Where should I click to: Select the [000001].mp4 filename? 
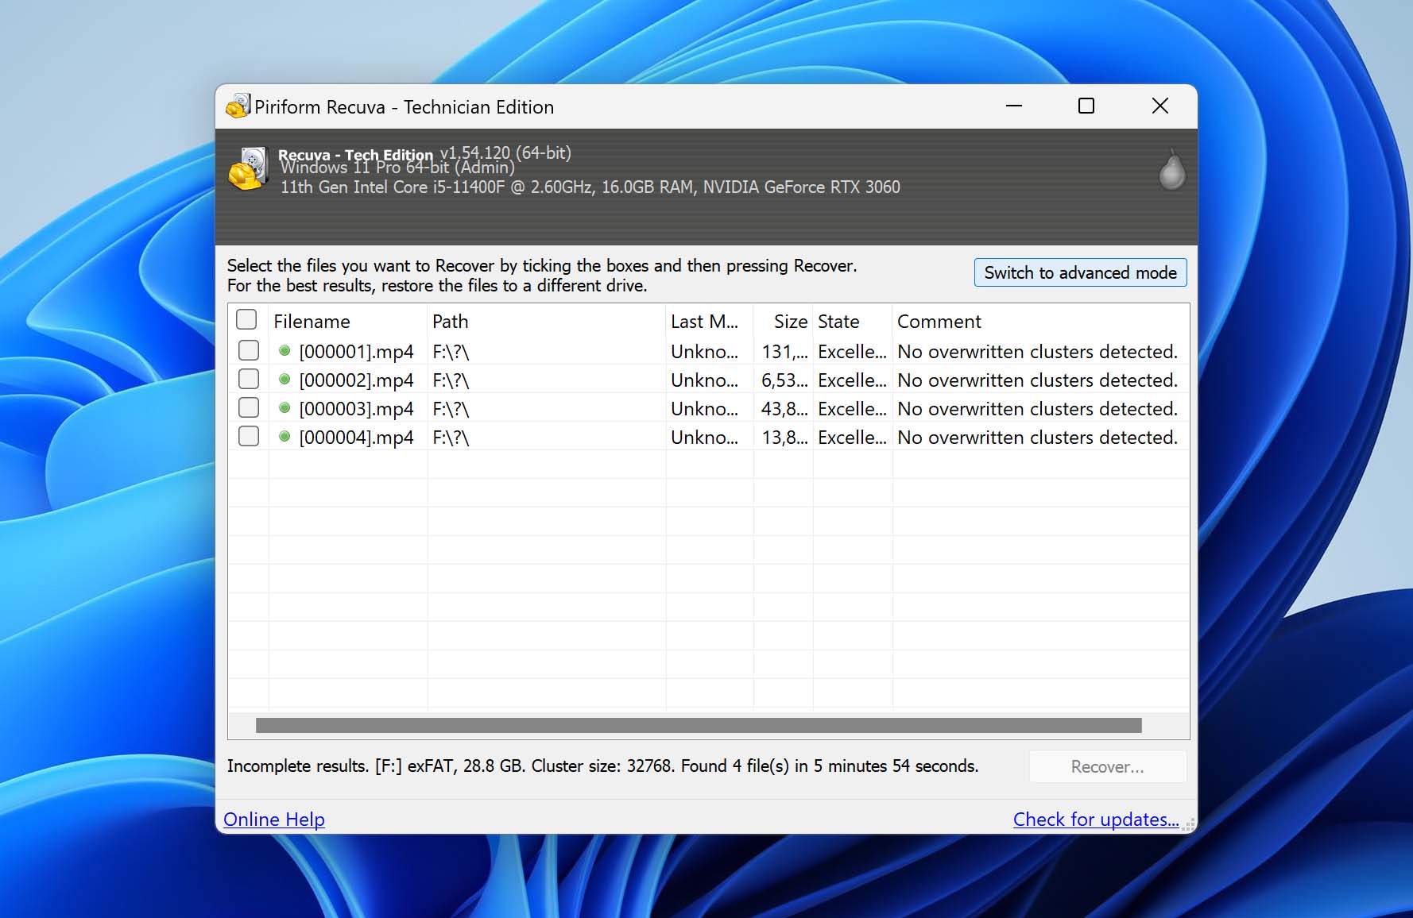[x=356, y=351]
